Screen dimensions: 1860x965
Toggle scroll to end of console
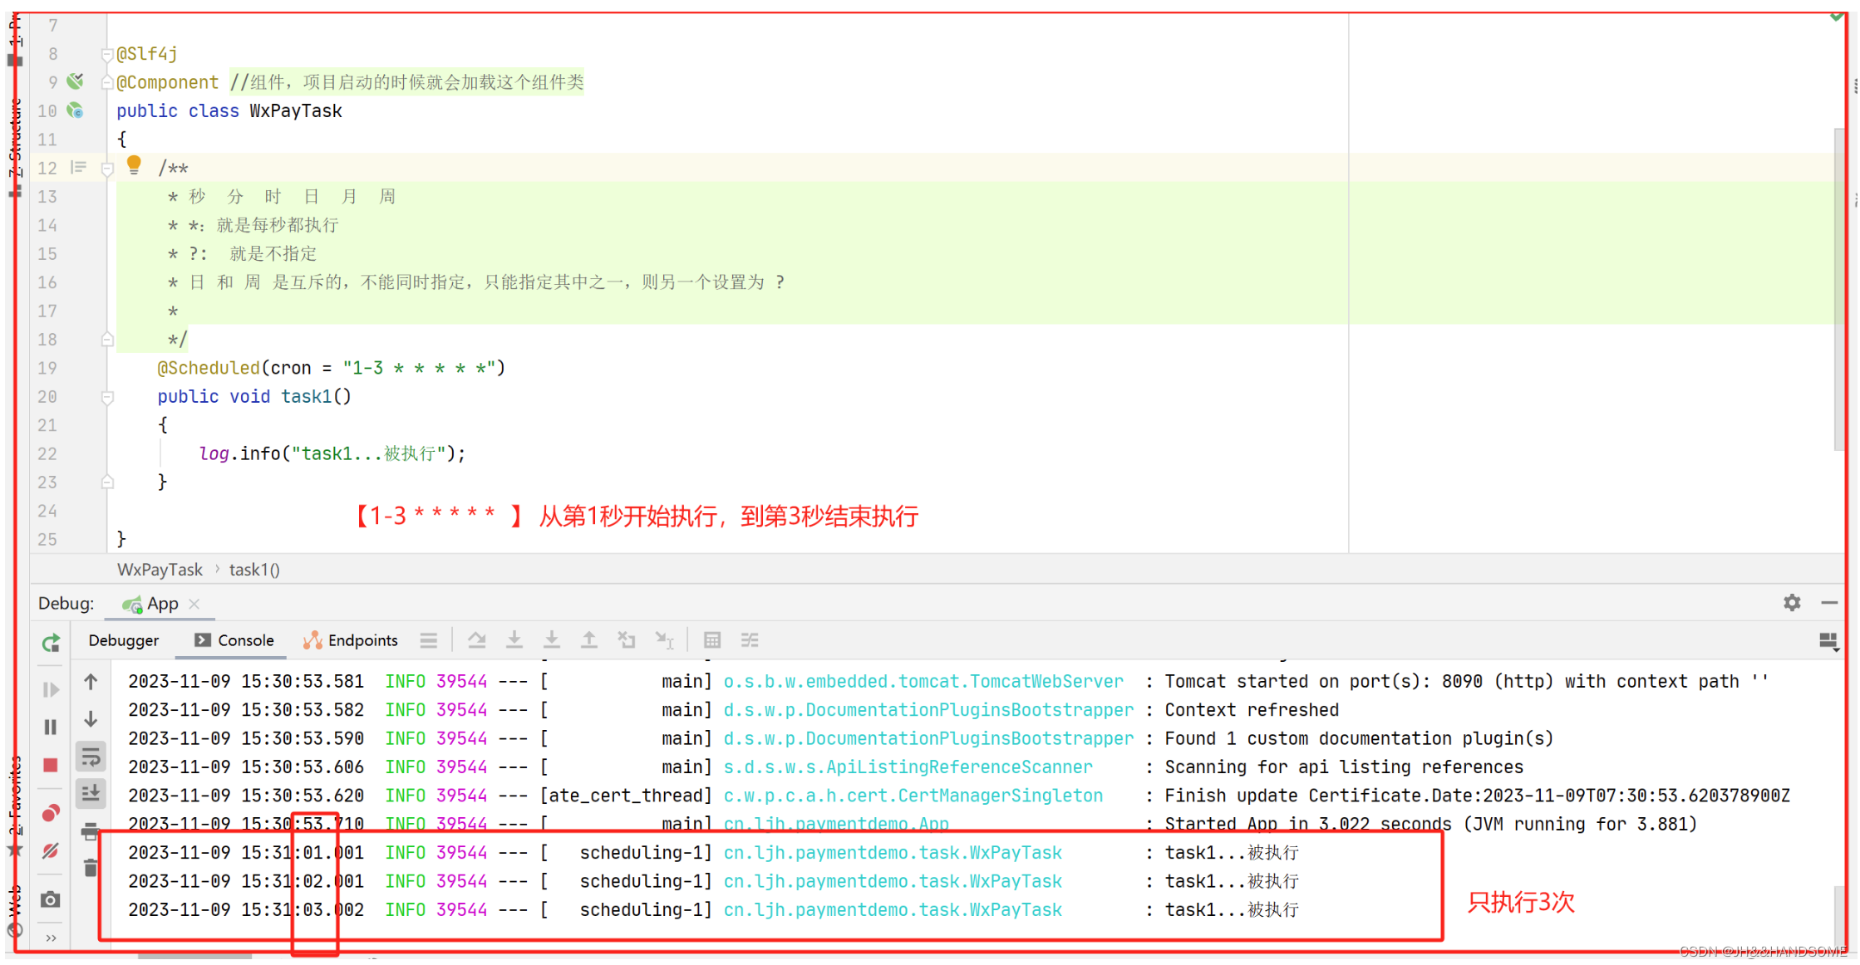pyautogui.click(x=91, y=794)
